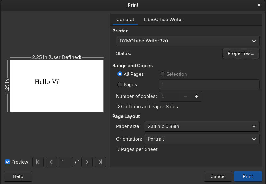
Task: Go to next page in preview
Action: tap(87, 162)
